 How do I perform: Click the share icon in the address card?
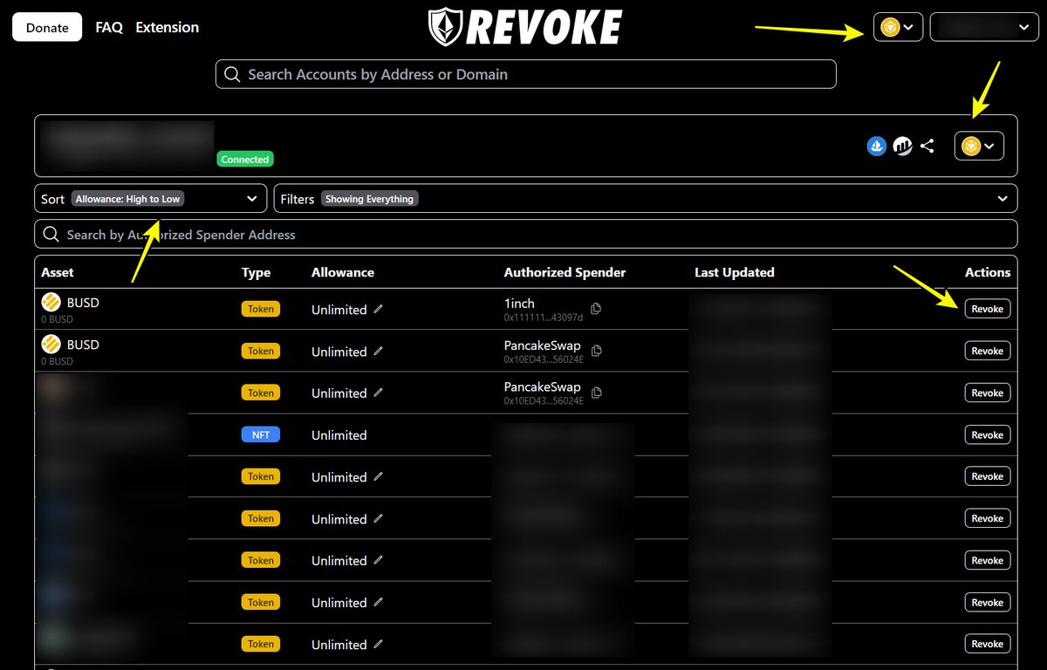pyautogui.click(x=927, y=146)
